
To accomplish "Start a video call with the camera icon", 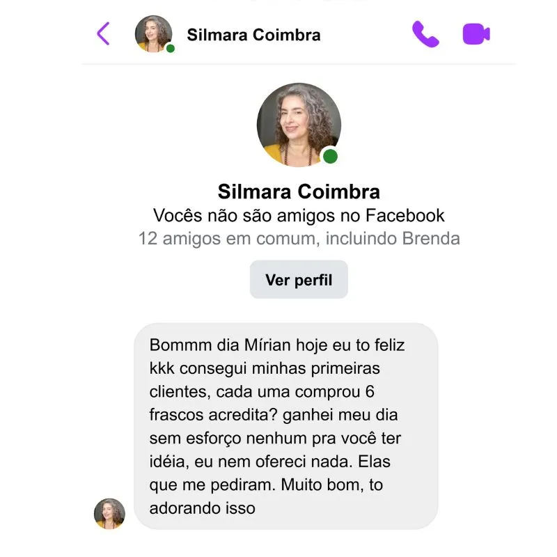I will click(x=476, y=34).
